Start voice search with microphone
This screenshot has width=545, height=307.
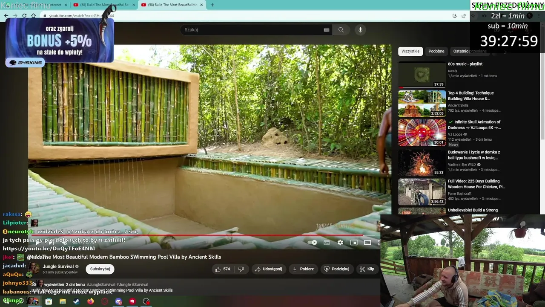[x=360, y=30]
